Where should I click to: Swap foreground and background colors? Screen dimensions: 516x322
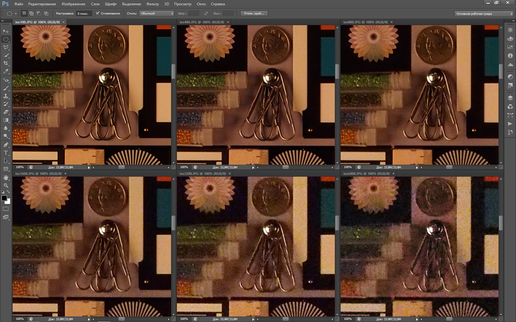point(9,192)
